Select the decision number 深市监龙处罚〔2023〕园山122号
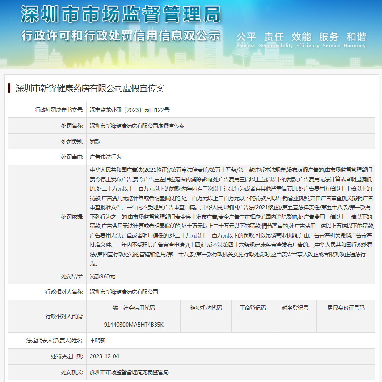The width and height of the screenshot is (382, 382). pyautogui.click(x=130, y=110)
